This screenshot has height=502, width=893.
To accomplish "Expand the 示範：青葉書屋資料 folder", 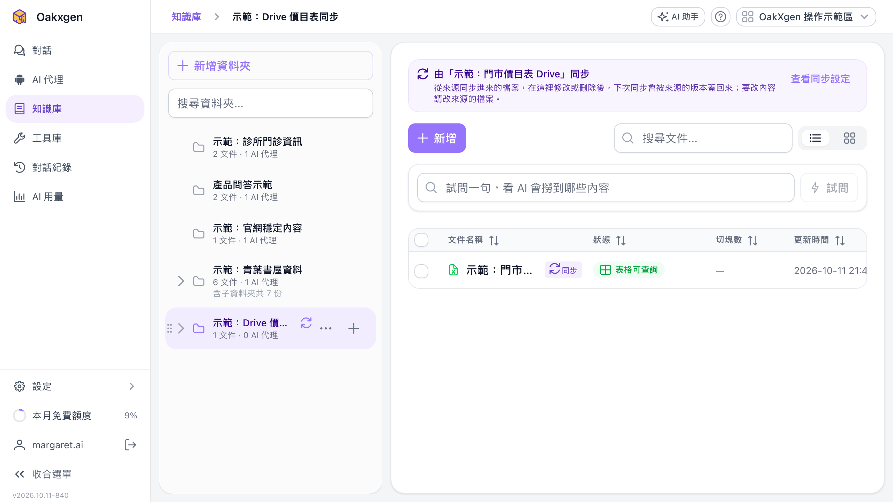I will click(181, 281).
